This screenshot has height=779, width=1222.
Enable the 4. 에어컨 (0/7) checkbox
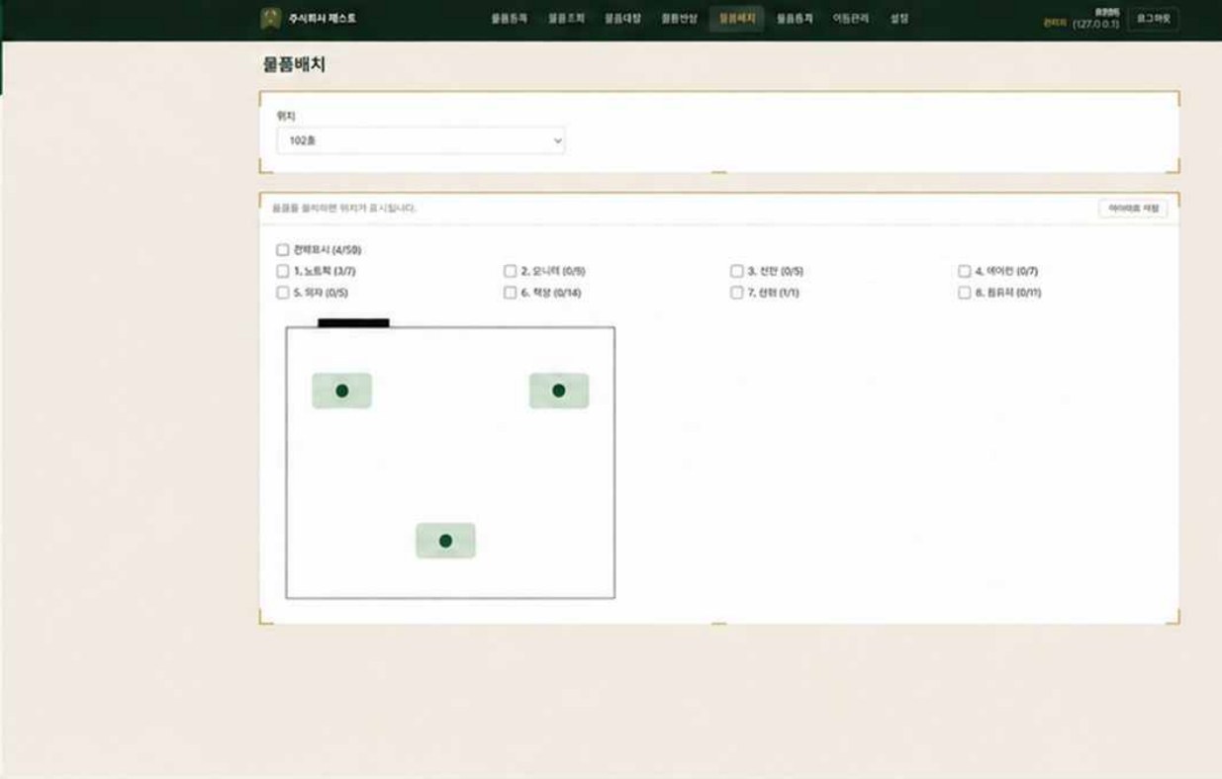[965, 271]
